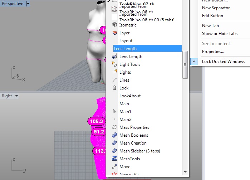Toggle Lock Docked Windows checkmark
This screenshot has height=180, width=250.
click(194, 61)
